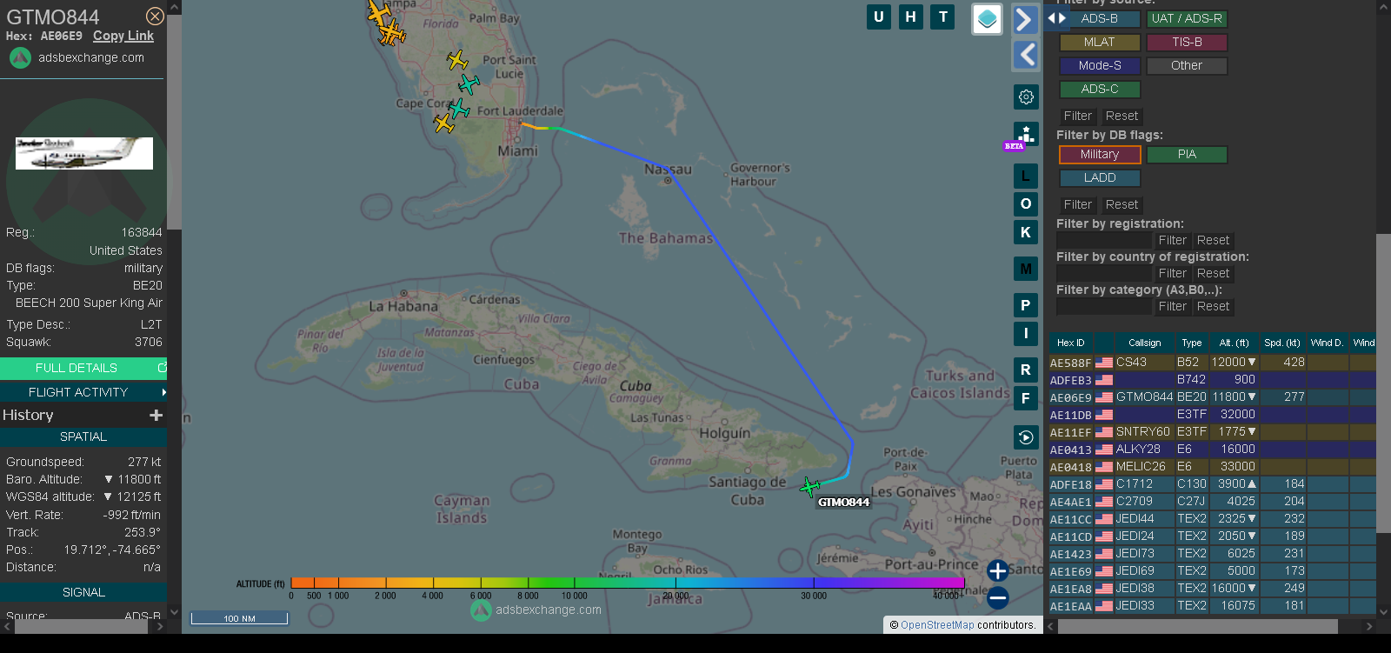Expand History with the plus icon

tap(156, 416)
